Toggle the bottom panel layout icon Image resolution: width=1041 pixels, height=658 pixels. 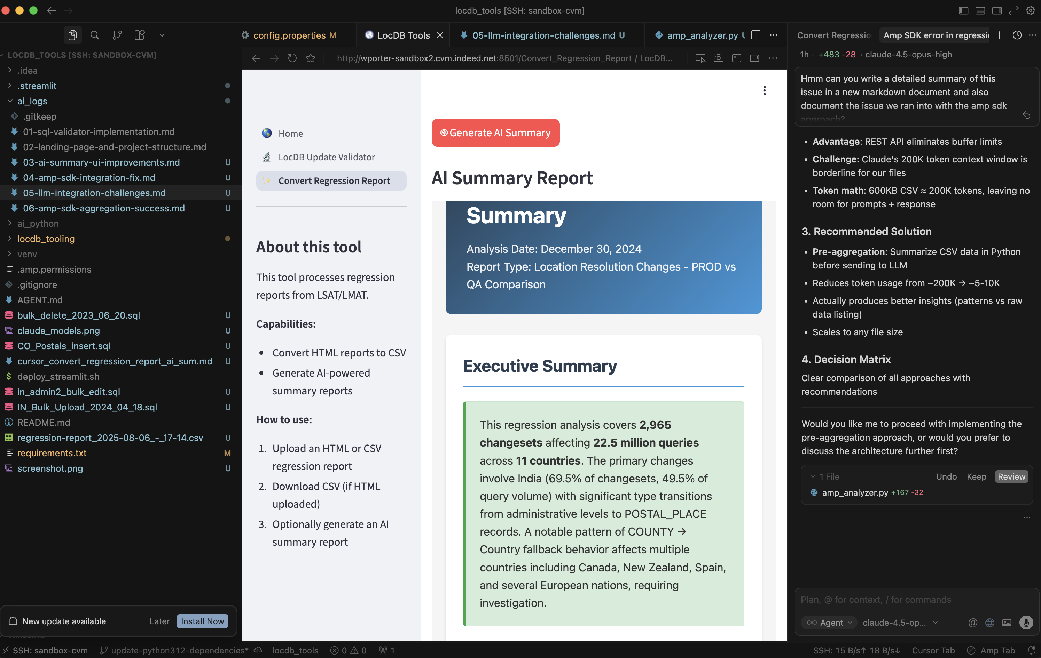pyautogui.click(x=980, y=10)
